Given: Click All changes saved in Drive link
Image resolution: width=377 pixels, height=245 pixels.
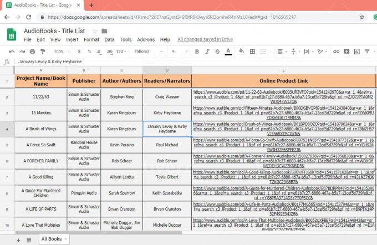Looking at the screenshot, I should tap(205, 39).
